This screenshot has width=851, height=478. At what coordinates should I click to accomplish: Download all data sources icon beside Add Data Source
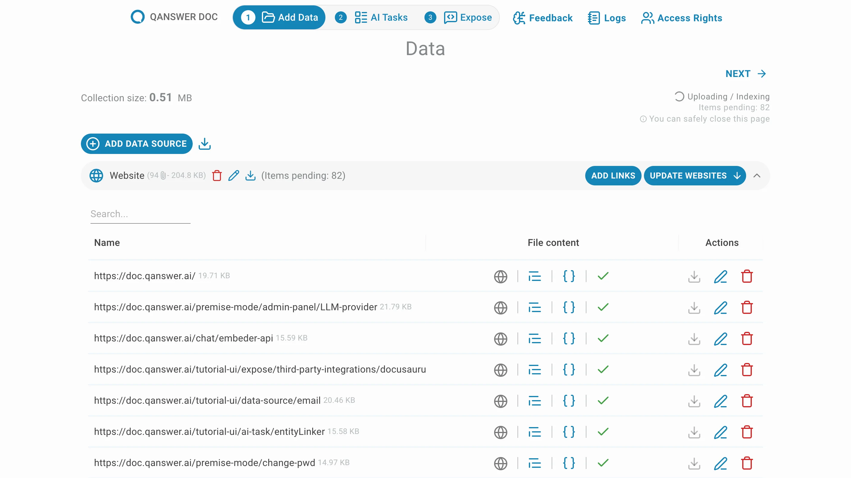tap(204, 143)
